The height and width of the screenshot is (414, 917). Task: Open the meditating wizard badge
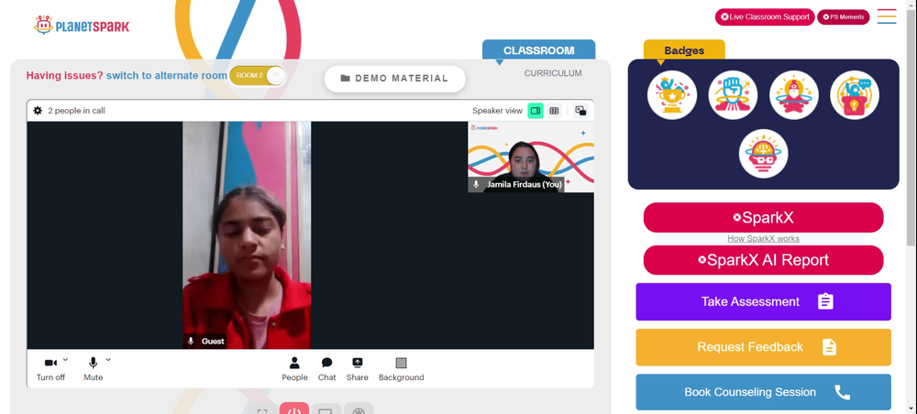(793, 94)
